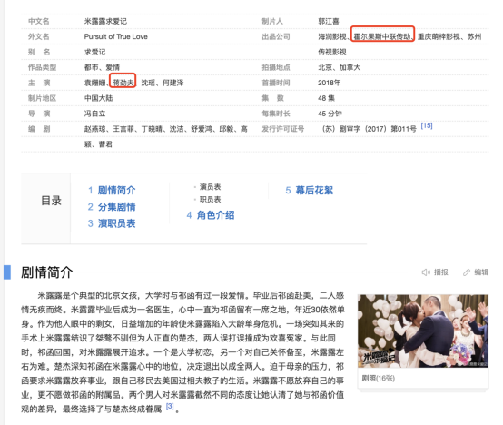
Task: Click the 播报 text button
Action: coord(441,272)
